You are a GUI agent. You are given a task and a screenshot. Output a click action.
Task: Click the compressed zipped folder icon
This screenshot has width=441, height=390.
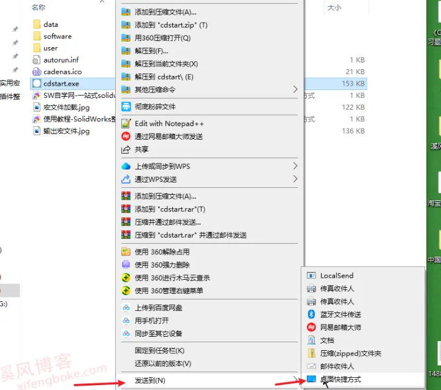(311, 353)
